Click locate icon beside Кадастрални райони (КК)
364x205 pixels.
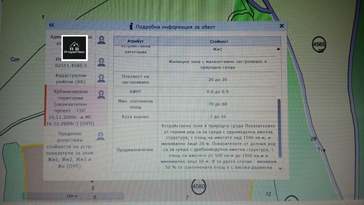click(x=101, y=77)
